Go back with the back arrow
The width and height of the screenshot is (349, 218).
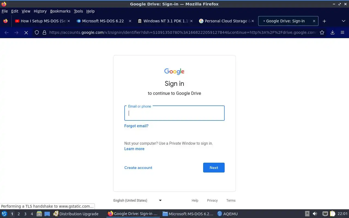(x=7, y=32)
